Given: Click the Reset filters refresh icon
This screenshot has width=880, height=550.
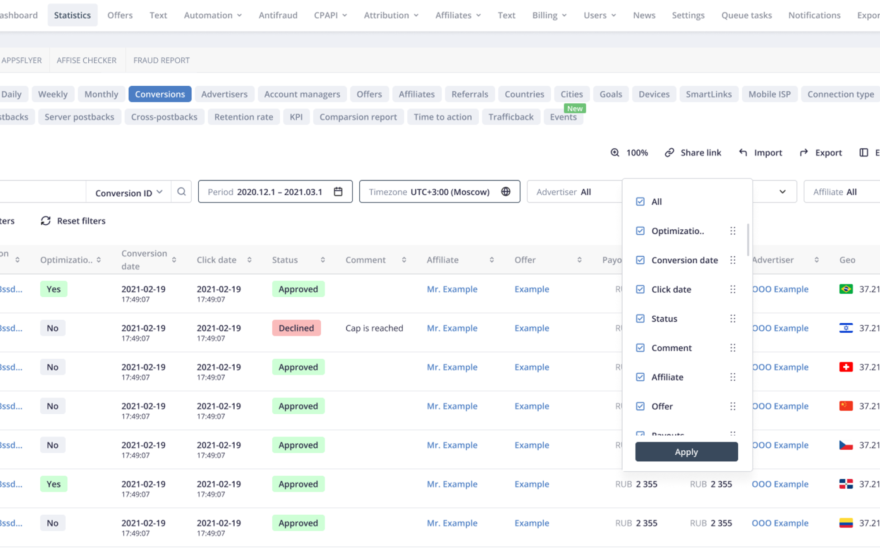Looking at the screenshot, I should (45, 221).
